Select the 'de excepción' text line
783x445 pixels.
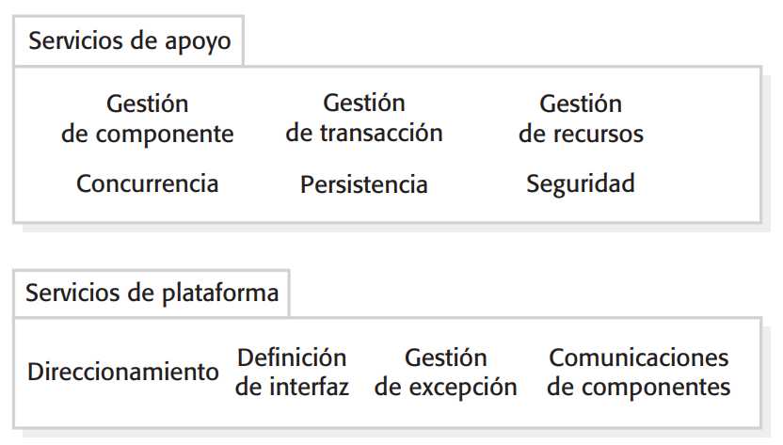[x=446, y=388]
